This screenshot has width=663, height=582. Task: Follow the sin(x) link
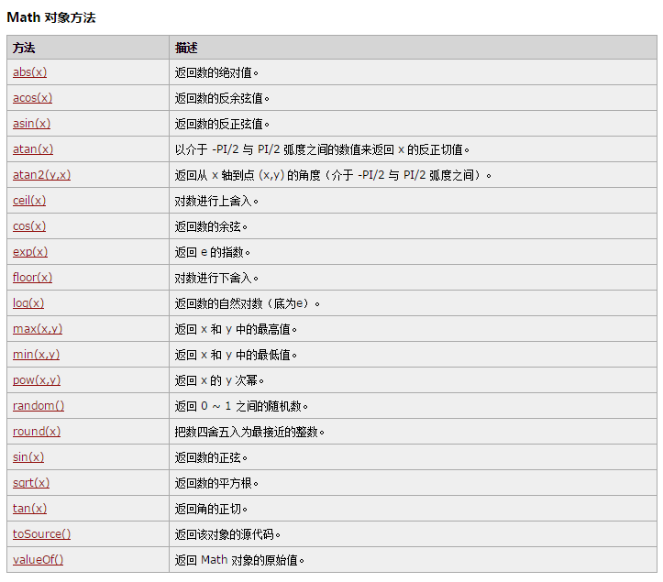pyautogui.click(x=28, y=457)
